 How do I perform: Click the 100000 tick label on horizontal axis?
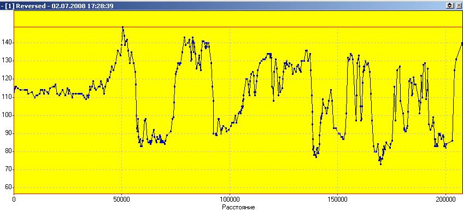(x=230, y=200)
